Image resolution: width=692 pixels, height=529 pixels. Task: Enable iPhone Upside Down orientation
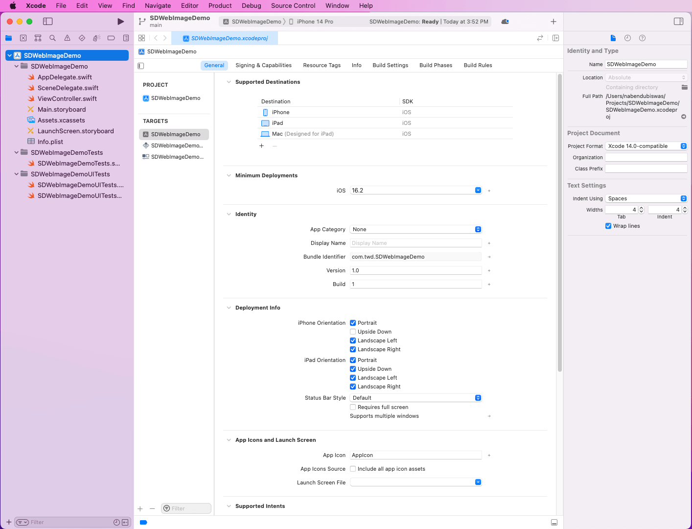353,332
